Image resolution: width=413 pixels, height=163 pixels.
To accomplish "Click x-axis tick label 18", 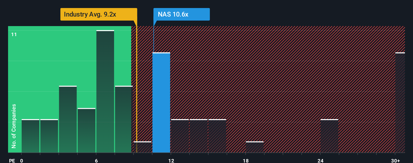I will (246, 160).
